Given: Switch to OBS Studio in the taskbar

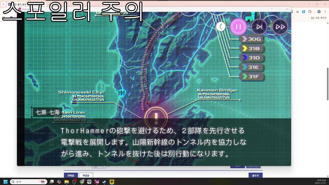Looking at the screenshot, I should 74,182.
